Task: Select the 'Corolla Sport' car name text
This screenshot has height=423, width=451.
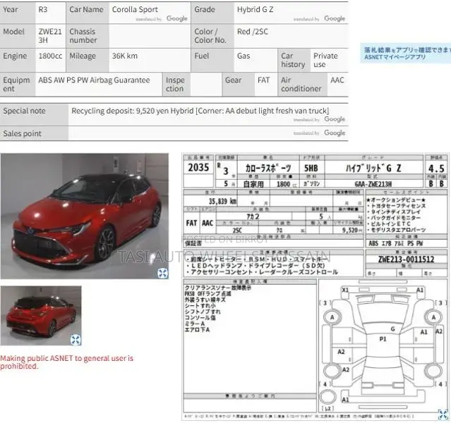Action: click(135, 9)
